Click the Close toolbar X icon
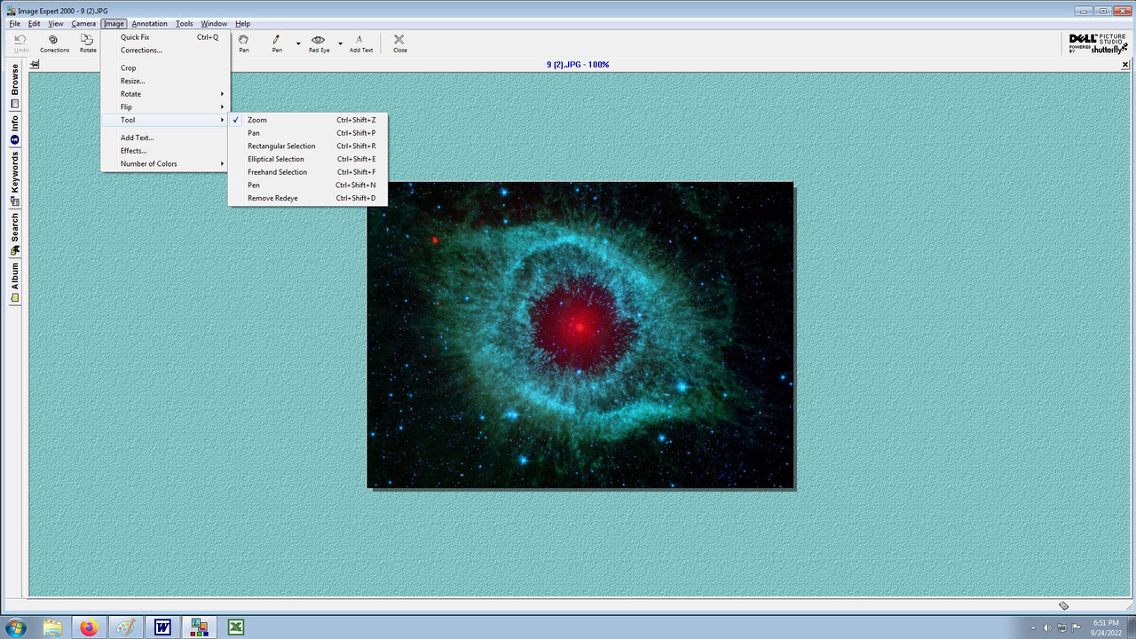 pyautogui.click(x=399, y=43)
